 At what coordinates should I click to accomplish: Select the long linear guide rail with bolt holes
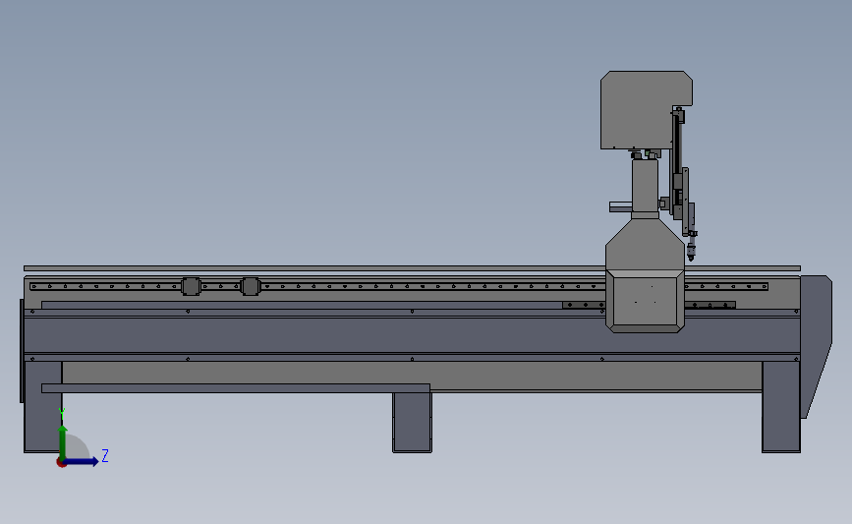(399, 286)
